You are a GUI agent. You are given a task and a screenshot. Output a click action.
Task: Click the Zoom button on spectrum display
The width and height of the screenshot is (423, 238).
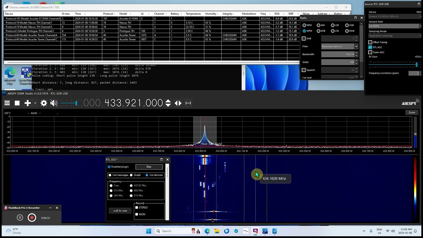click(411, 112)
